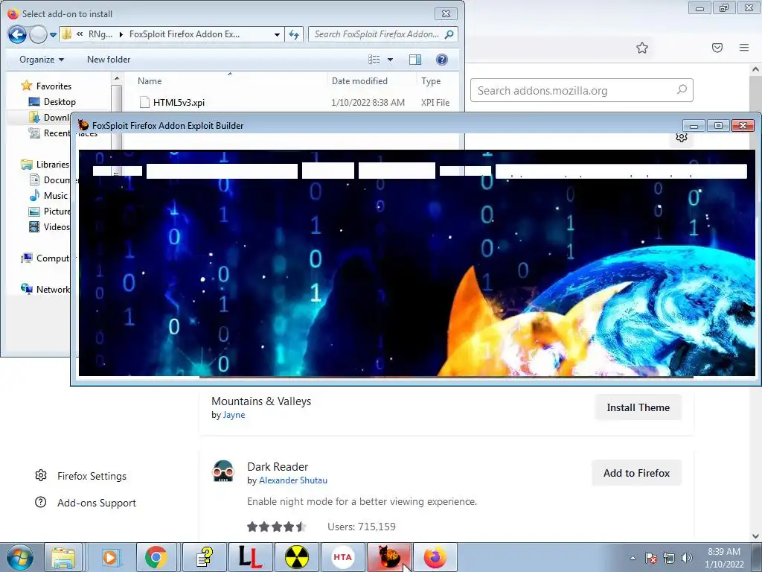Open the question mark app on taskbar
The height and width of the screenshot is (572, 762).
click(x=205, y=557)
